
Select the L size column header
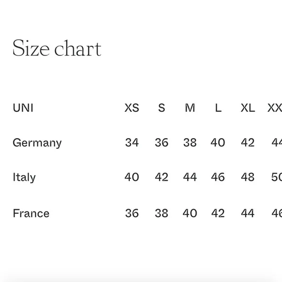pos(218,108)
